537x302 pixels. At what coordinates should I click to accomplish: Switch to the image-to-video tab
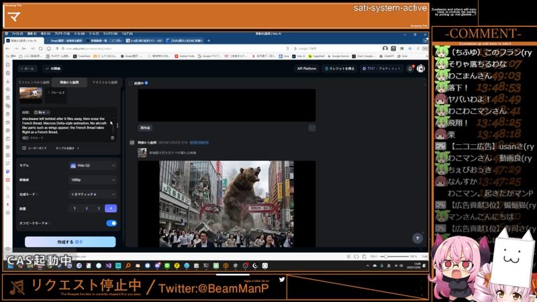pos(69,83)
